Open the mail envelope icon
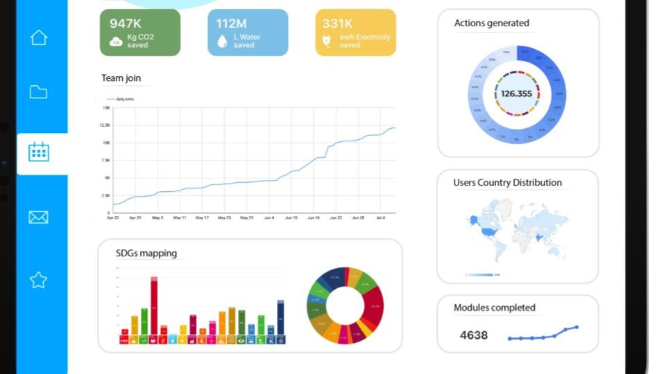This screenshot has height=374, width=666. [39, 217]
